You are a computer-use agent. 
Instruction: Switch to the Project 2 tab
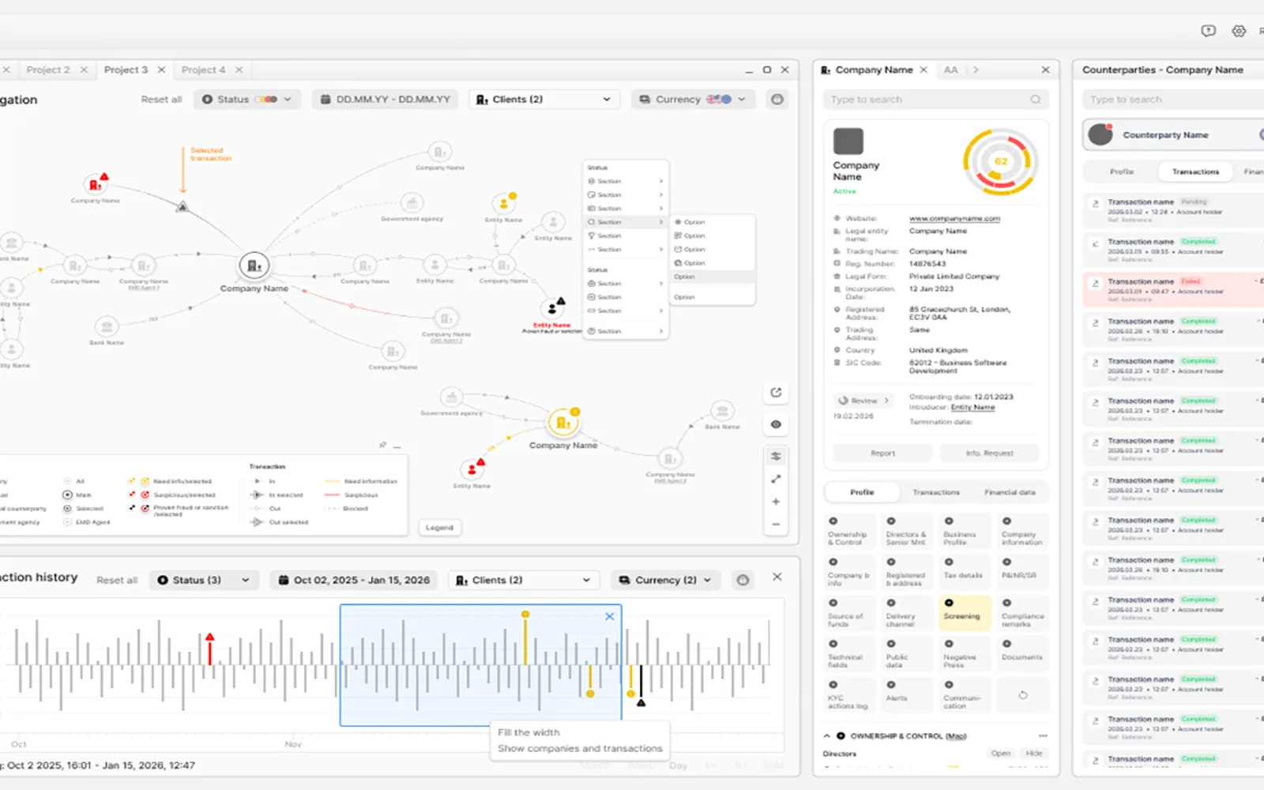(x=48, y=70)
